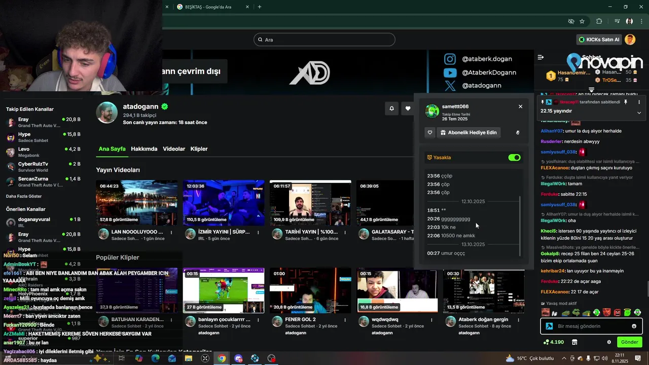Open CyberRulzTv channel in sidebar
Screen dimensions: 649x365
(x=43, y=167)
